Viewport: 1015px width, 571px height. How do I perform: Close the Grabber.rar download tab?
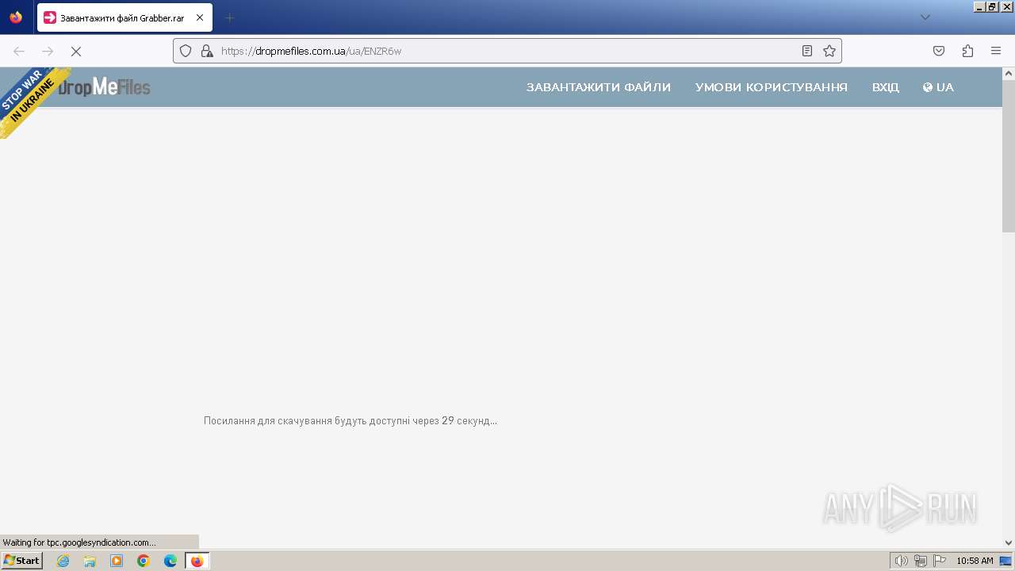click(x=200, y=17)
